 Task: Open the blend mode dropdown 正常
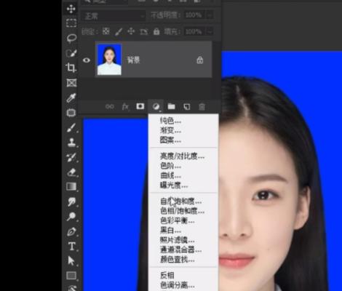pyautogui.click(x=114, y=16)
